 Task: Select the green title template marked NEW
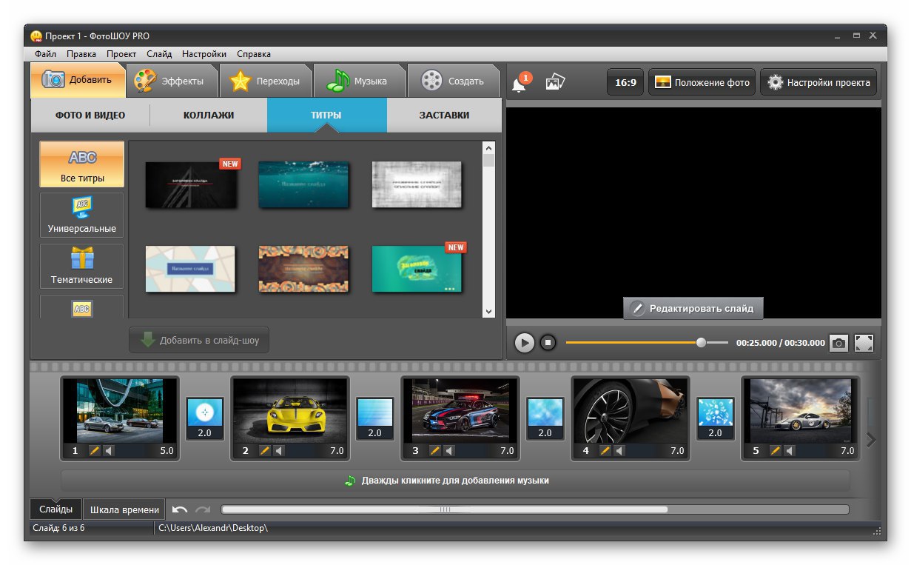point(417,268)
